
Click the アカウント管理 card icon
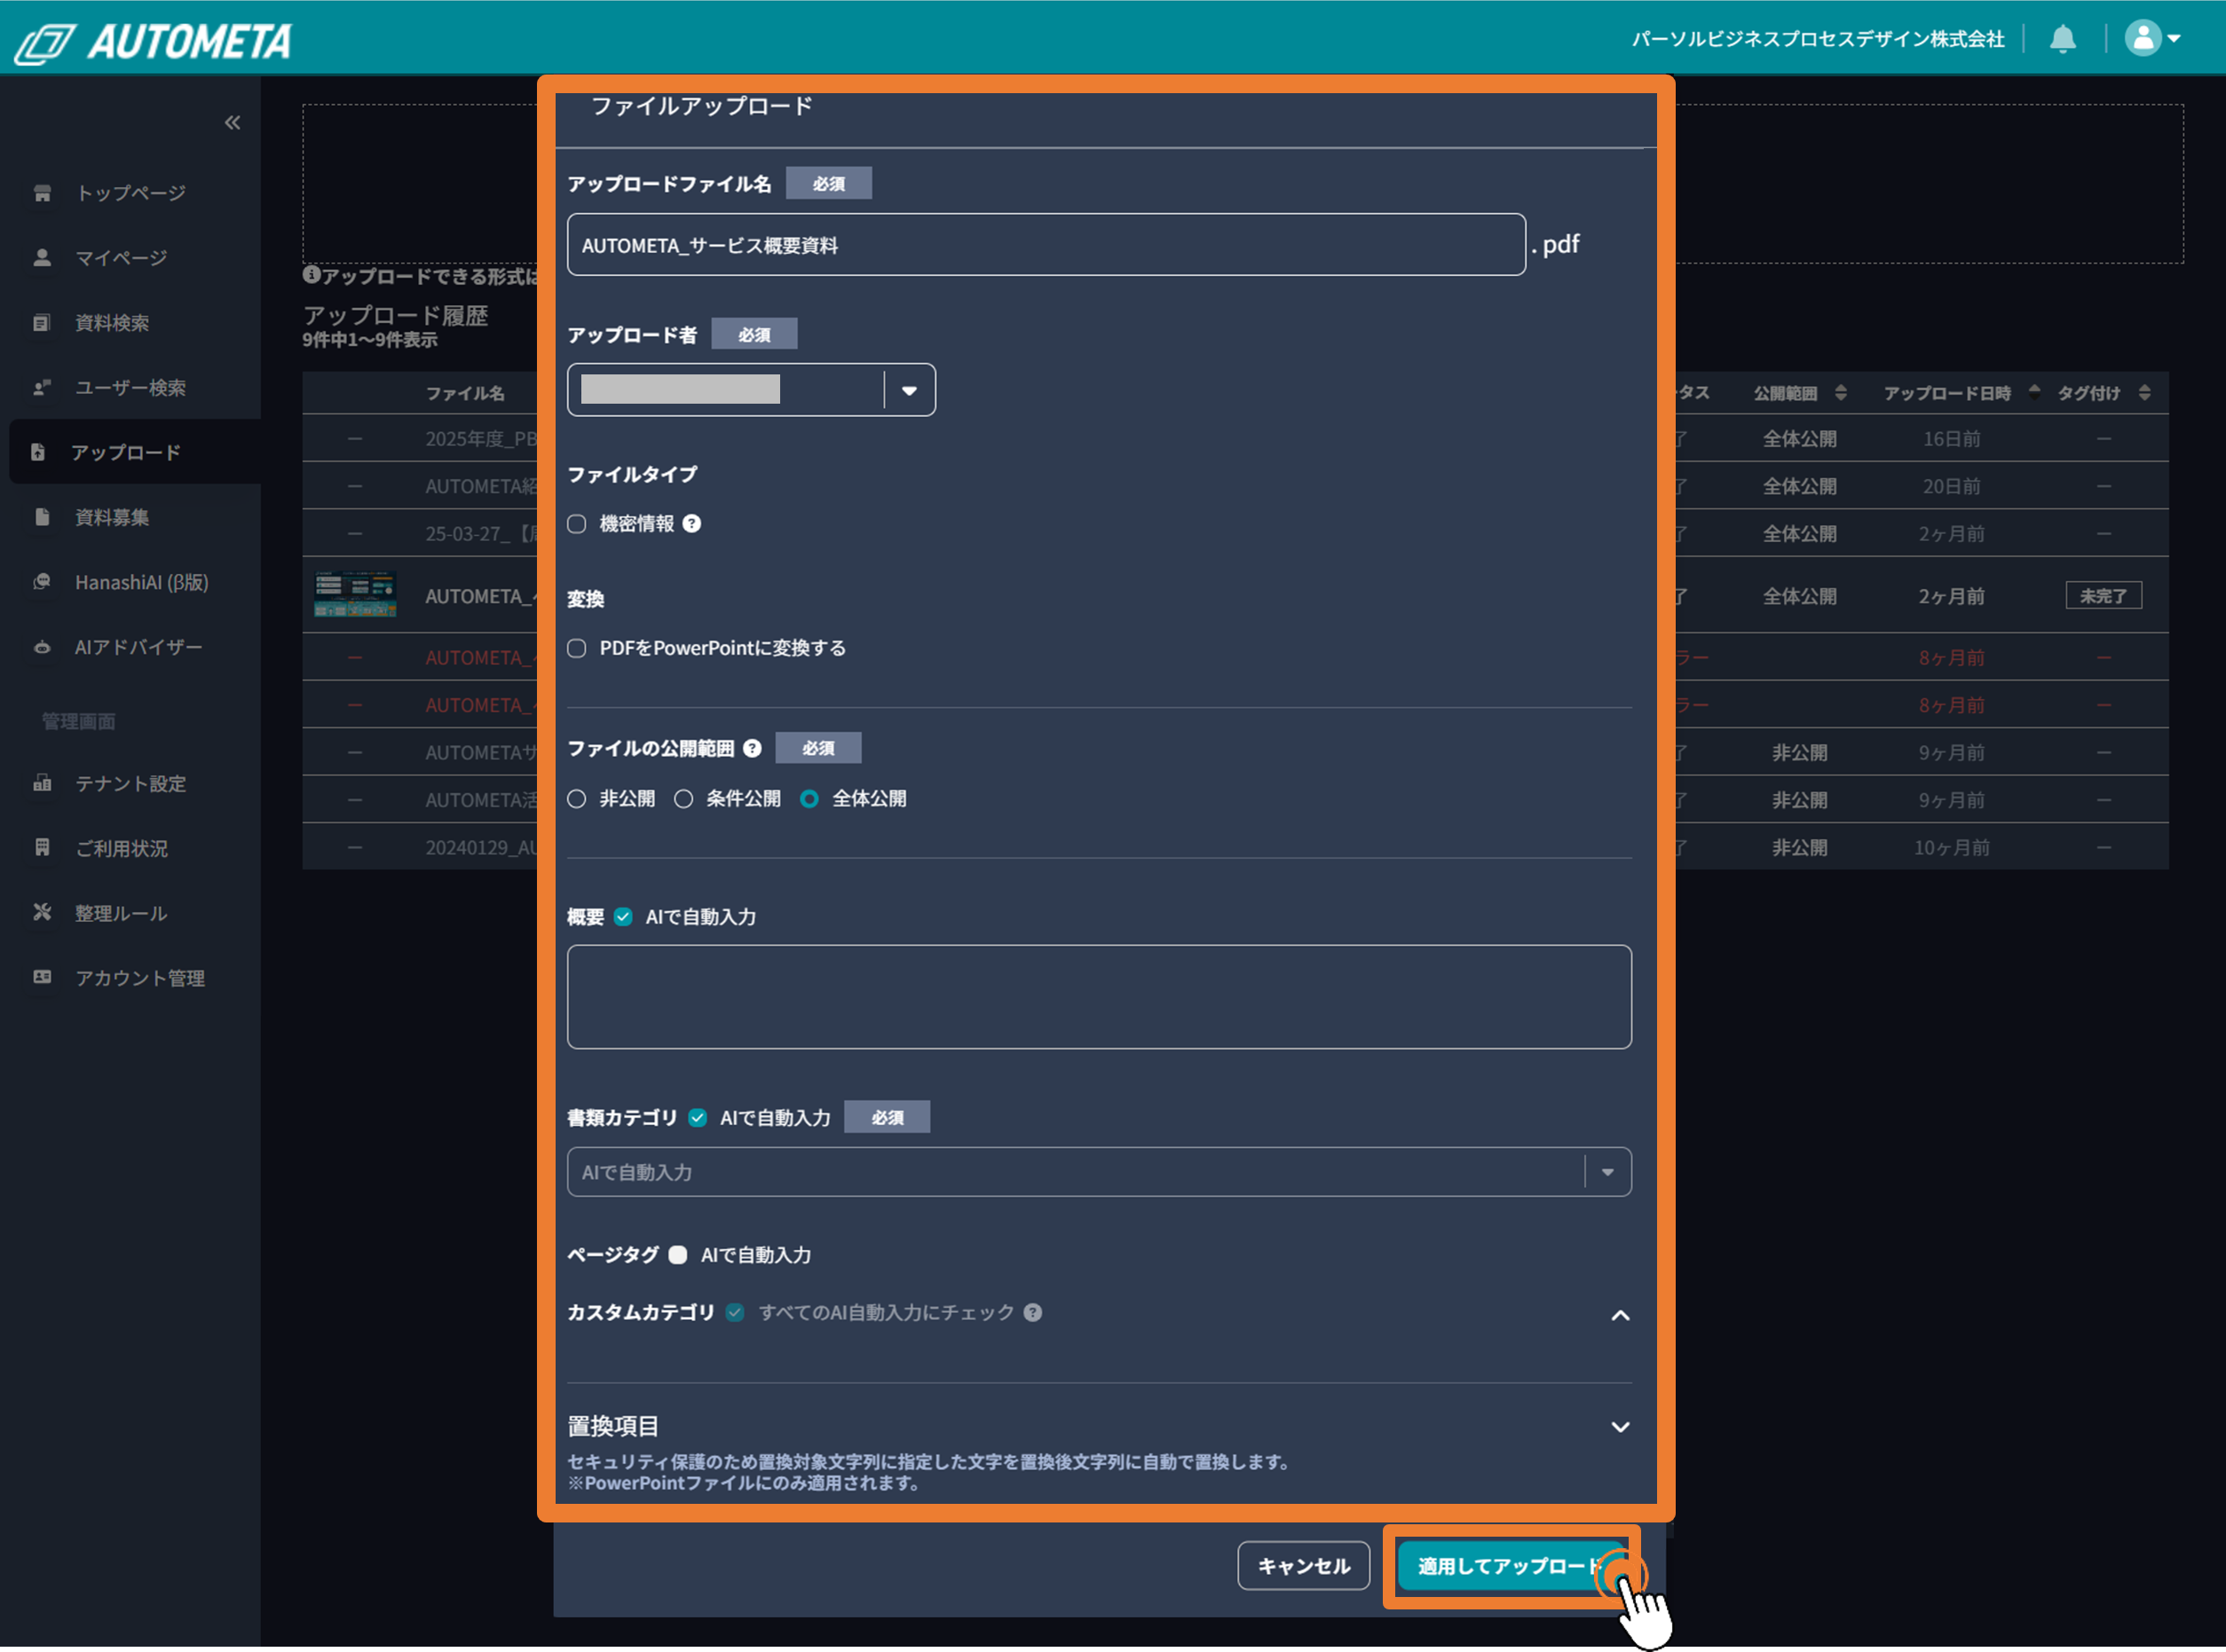pos(42,977)
